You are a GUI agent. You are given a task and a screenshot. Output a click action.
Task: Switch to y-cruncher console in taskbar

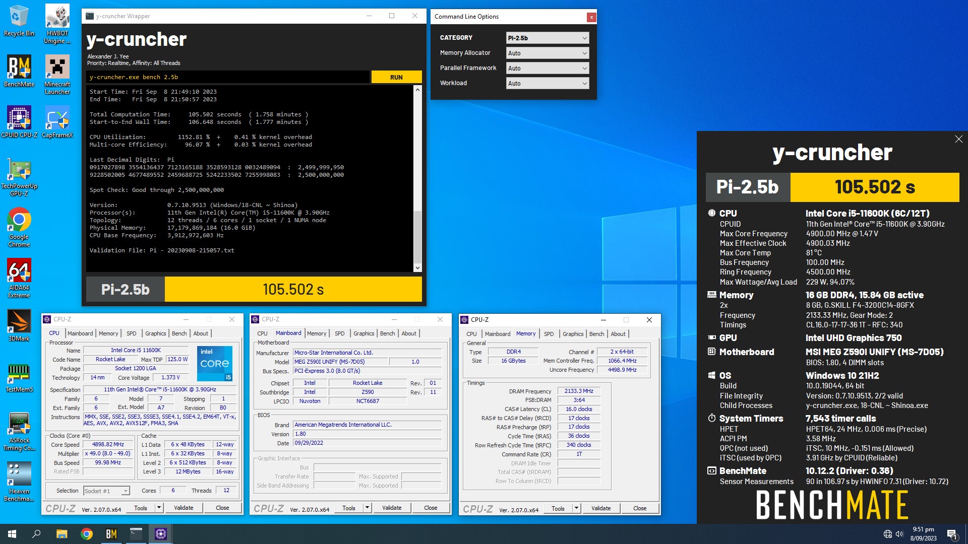tap(136, 534)
